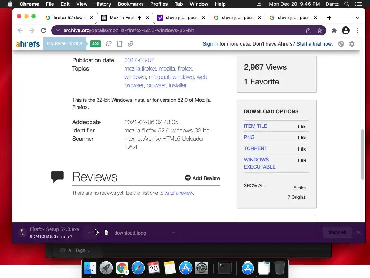Reload the archive.org page
This screenshot has height=278, width=370.
(x=43, y=30)
